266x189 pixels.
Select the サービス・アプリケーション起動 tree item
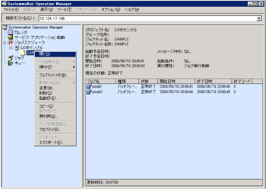(x=40, y=37)
